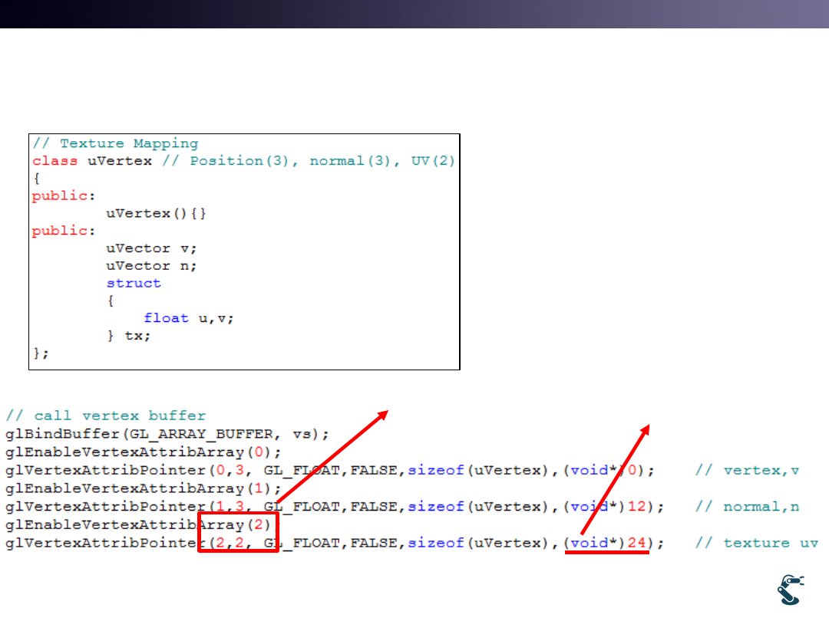Click the red-underlined (void*)24 offset

607,544
